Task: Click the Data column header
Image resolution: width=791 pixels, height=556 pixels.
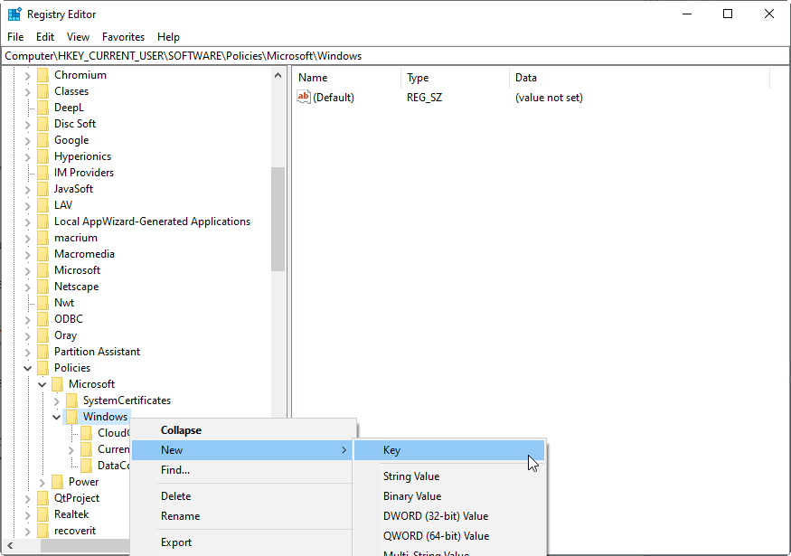Action: pyautogui.click(x=639, y=78)
